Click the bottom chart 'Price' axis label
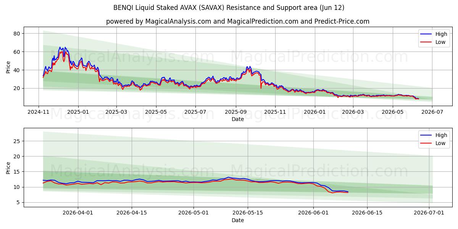Screen dimensions: 458x229 [x=8, y=168]
